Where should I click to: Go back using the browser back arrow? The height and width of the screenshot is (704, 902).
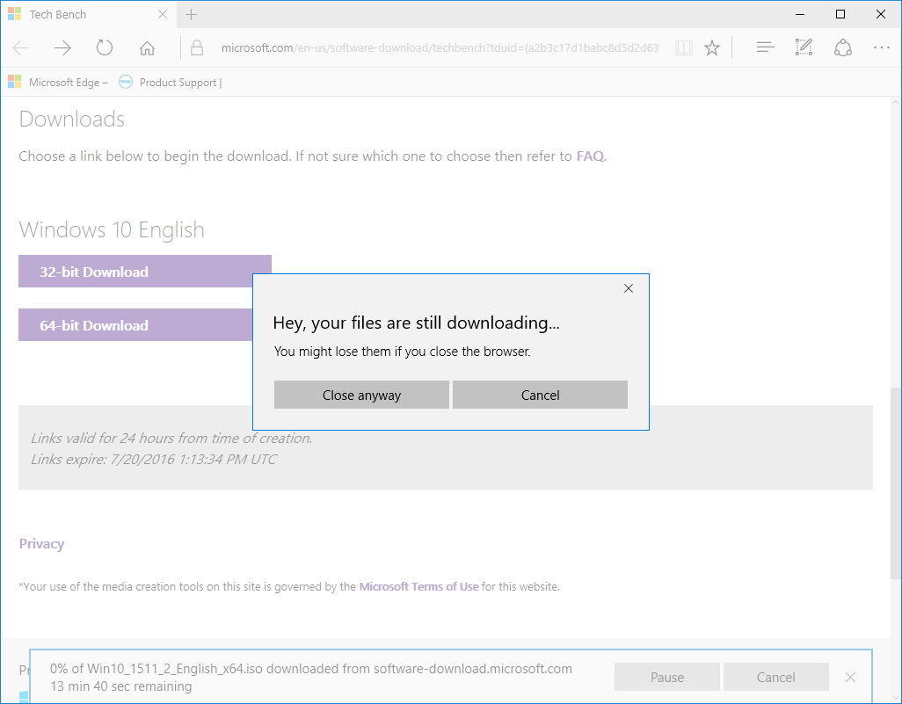pos(21,47)
